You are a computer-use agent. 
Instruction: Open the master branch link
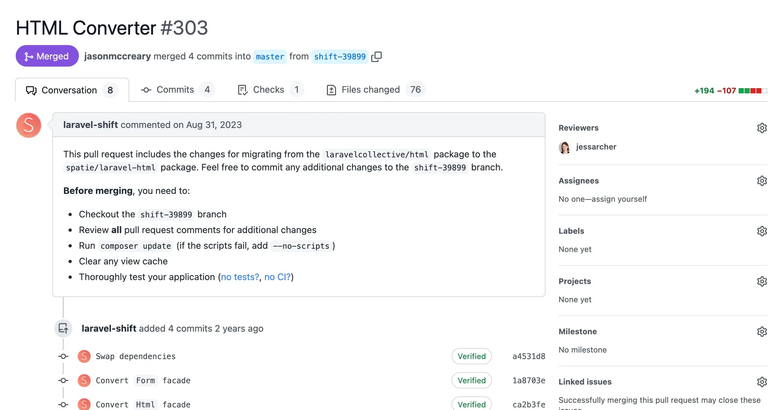tap(270, 56)
